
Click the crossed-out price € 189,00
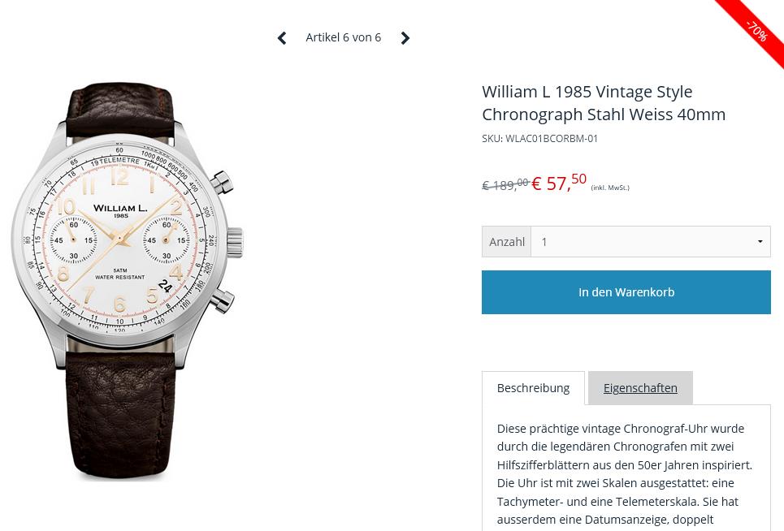pos(505,185)
